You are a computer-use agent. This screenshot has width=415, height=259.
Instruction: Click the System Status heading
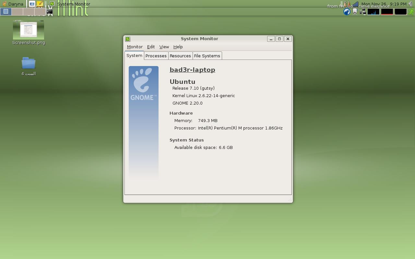187,140
